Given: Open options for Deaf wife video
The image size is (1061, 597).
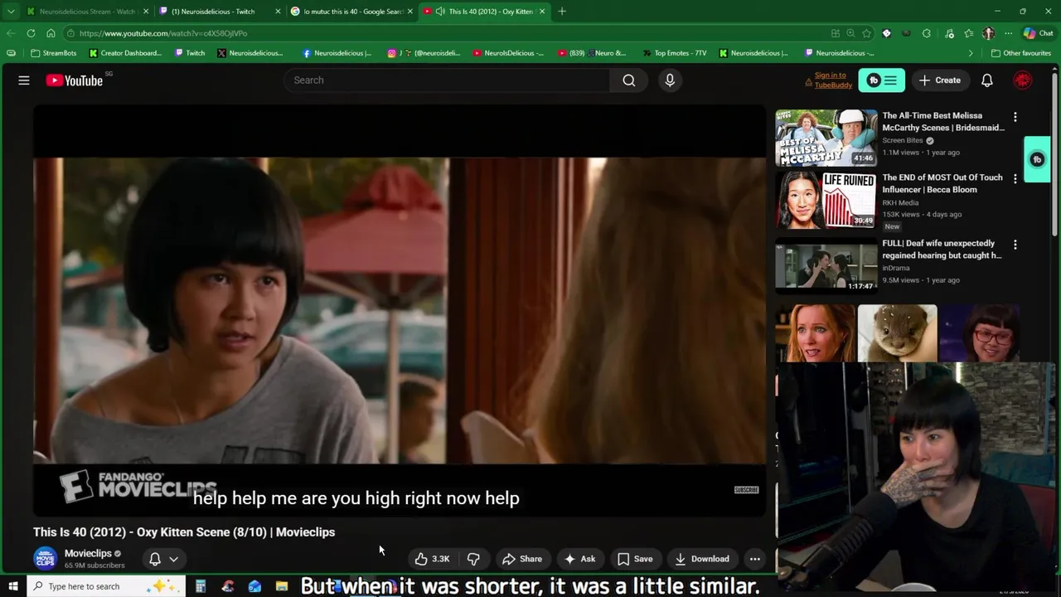Looking at the screenshot, I should (x=1015, y=245).
